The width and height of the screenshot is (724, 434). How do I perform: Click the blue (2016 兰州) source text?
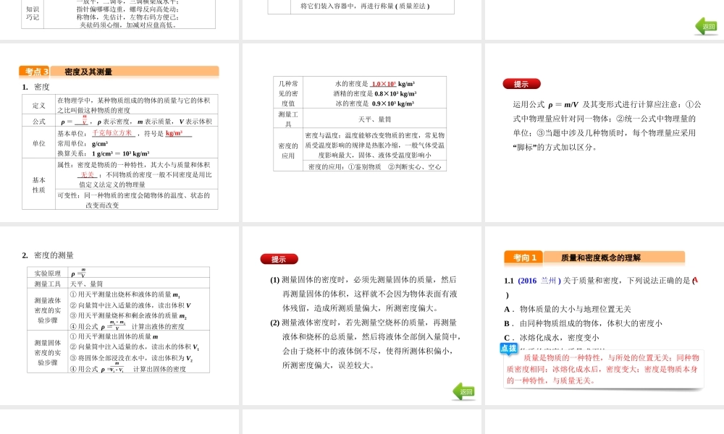539,281
